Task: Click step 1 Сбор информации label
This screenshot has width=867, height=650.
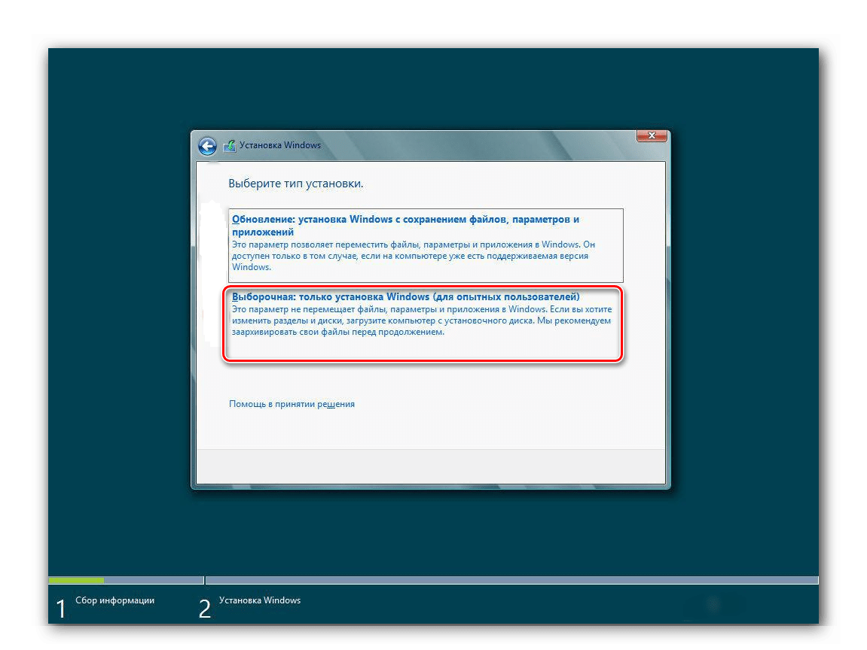Action: point(115,600)
